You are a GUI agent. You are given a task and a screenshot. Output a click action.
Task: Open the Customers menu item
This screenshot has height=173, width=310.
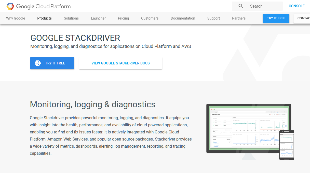[x=150, y=18]
